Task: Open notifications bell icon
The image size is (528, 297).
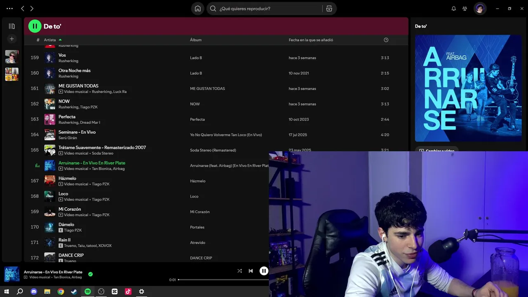Action: pos(454,8)
